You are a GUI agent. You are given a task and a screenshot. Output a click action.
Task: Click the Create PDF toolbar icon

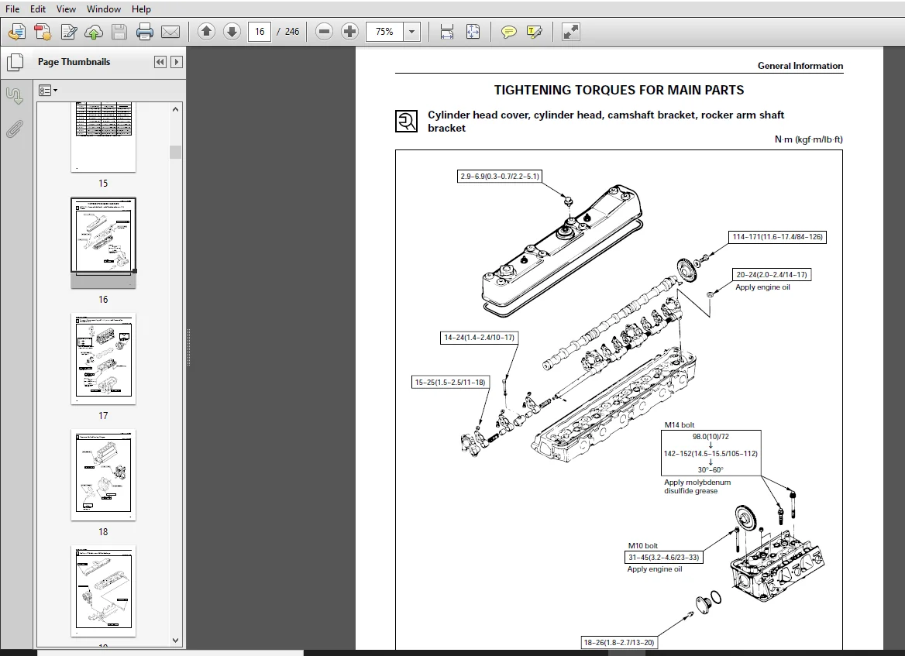tap(42, 32)
